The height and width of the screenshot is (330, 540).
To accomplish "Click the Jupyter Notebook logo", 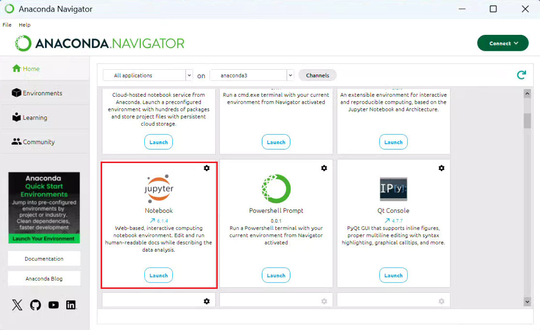I will [159, 188].
